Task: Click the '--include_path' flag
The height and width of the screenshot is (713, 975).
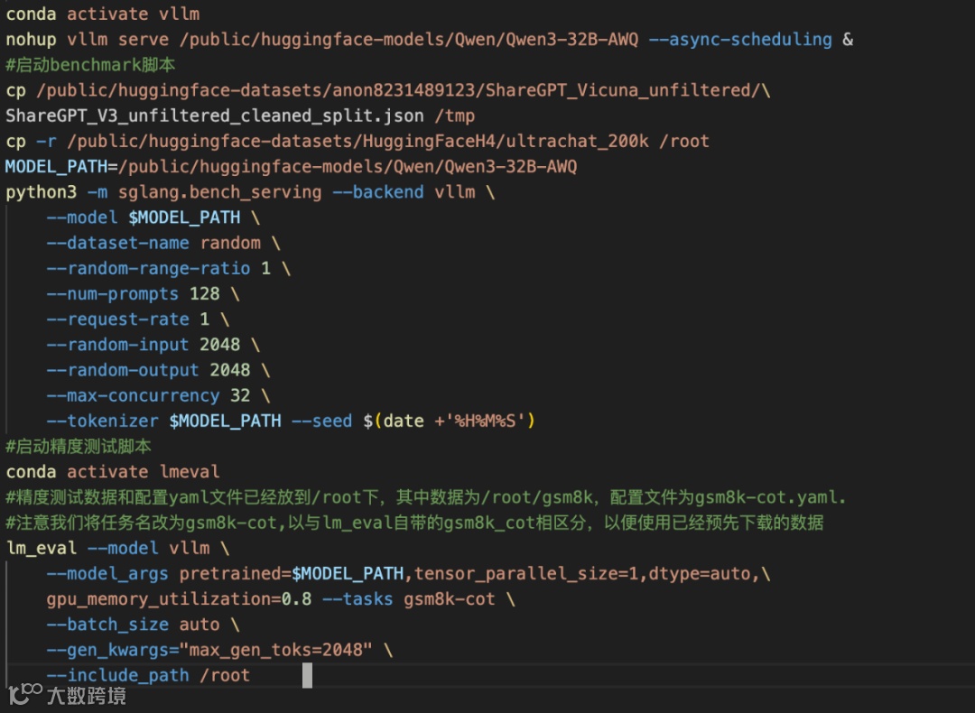Action: [117, 676]
